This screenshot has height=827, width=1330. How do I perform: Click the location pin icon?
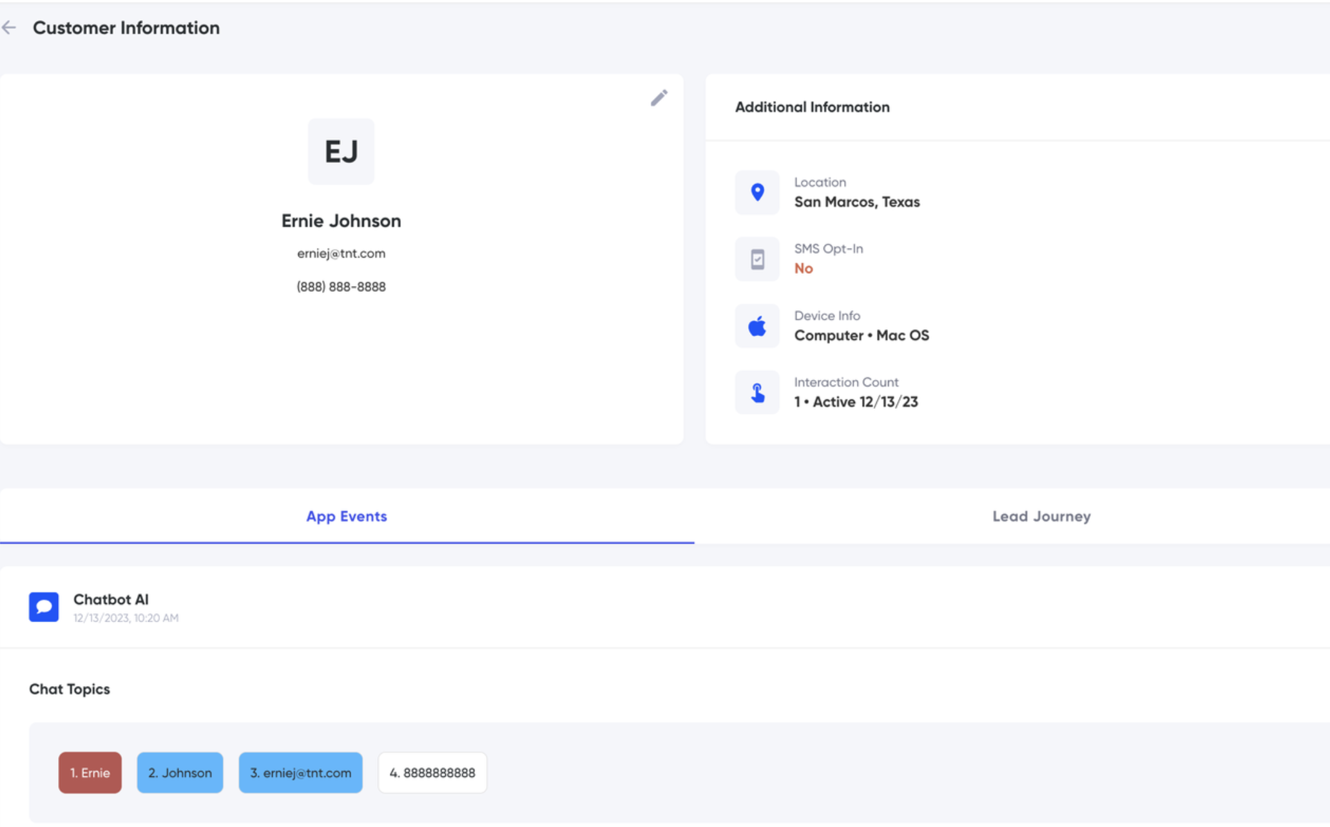coord(757,193)
